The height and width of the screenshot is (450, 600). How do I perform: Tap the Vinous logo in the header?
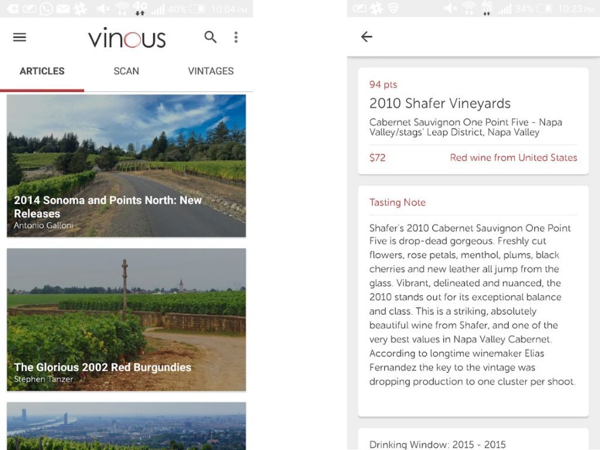126,37
